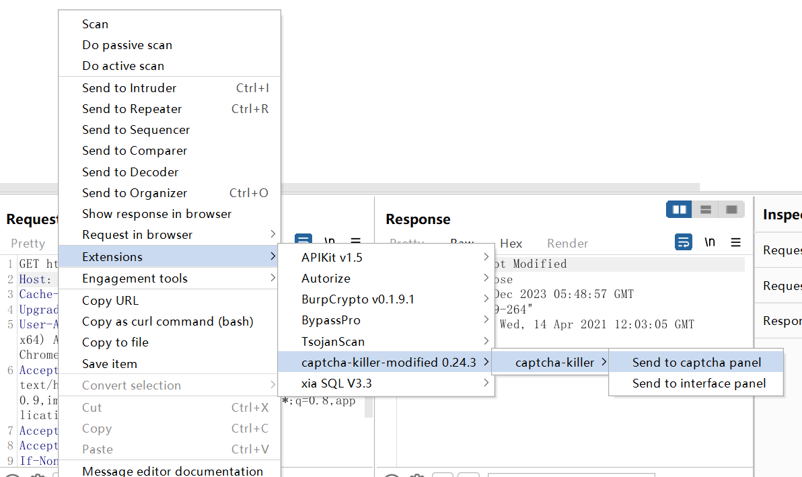Image resolution: width=802 pixels, height=477 pixels.
Task: Choose Scan from context menu
Action: pos(170,24)
